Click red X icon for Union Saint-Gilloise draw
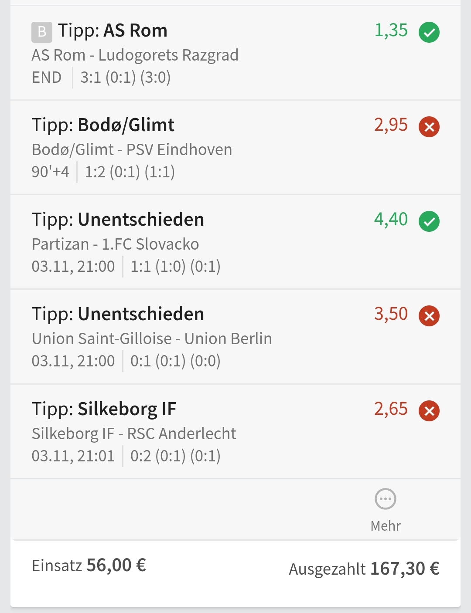This screenshot has height=613, width=471. coord(429,316)
